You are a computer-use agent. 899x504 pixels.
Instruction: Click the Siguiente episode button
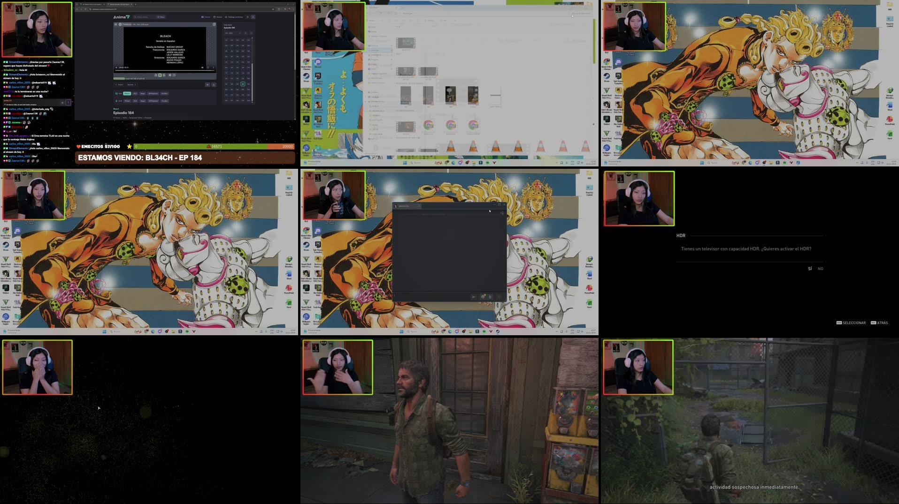tap(132, 84)
